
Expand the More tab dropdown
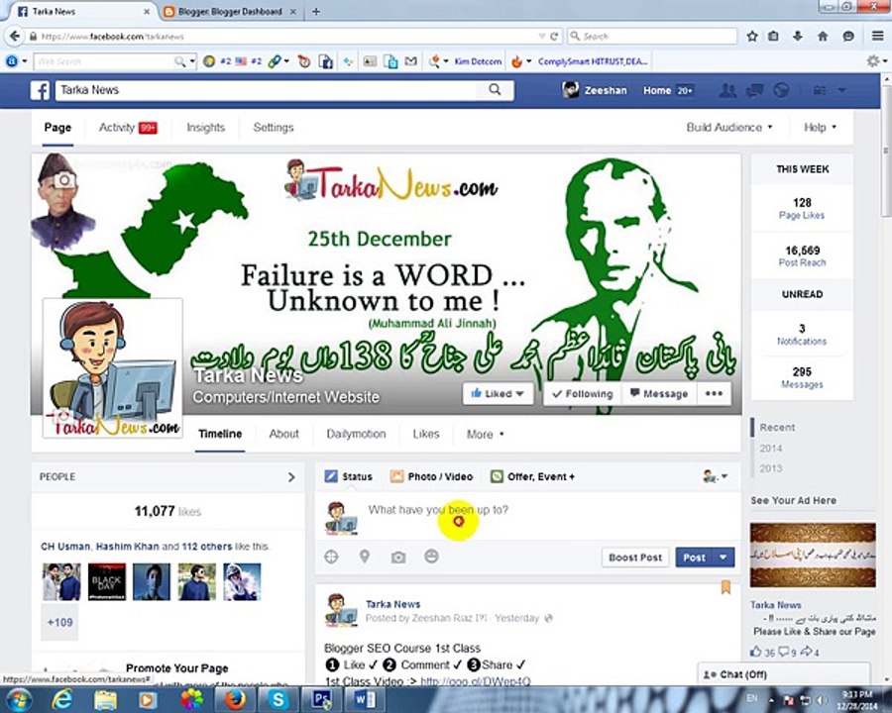click(x=485, y=435)
